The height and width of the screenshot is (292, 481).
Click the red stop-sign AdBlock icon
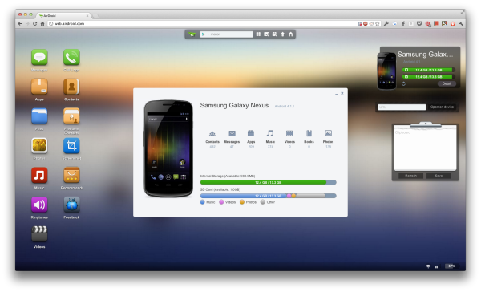[366, 23]
